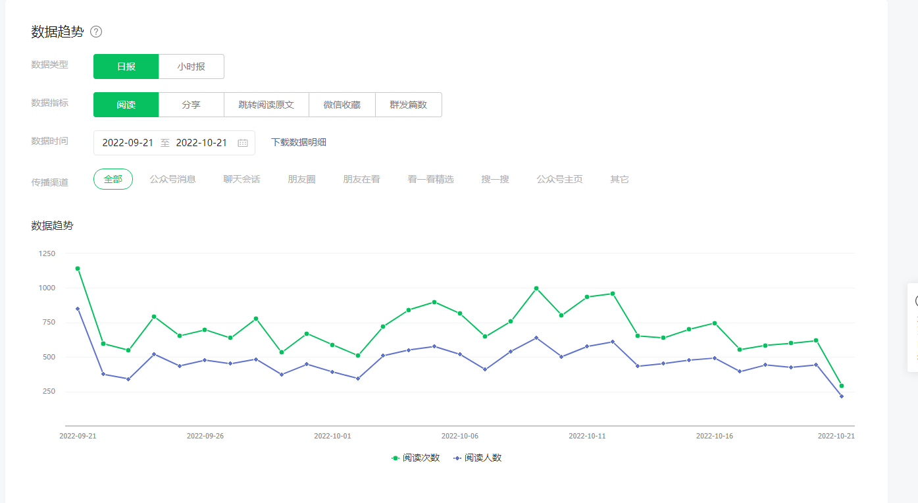Click the start date 2022-09-21 field
This screenshot has width=918, height=503.
[x=128, y=143]
